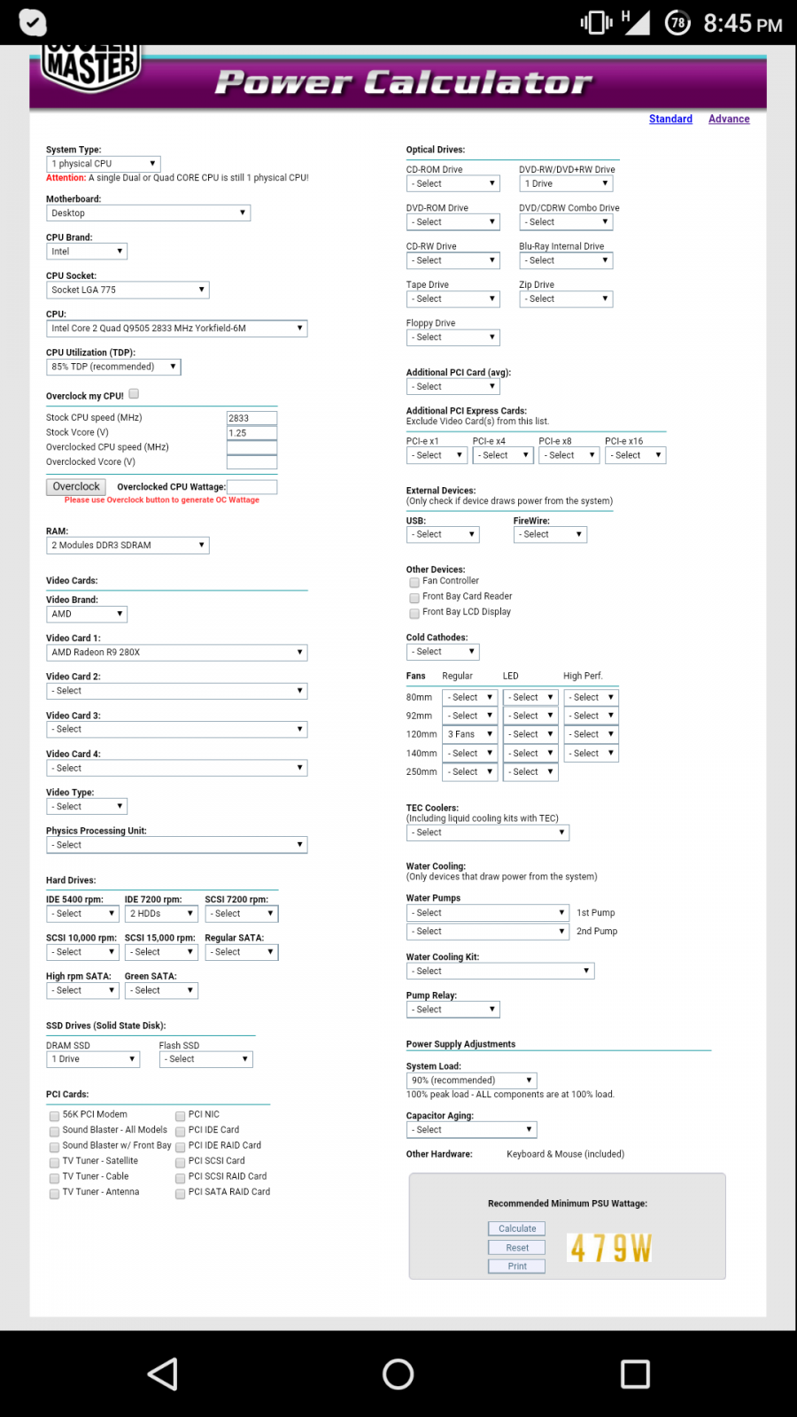
Task: Open the Pump Relay dropdown
Action: 453,1010
